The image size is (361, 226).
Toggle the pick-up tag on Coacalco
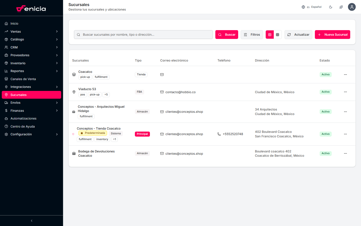[x=85, y=77]
